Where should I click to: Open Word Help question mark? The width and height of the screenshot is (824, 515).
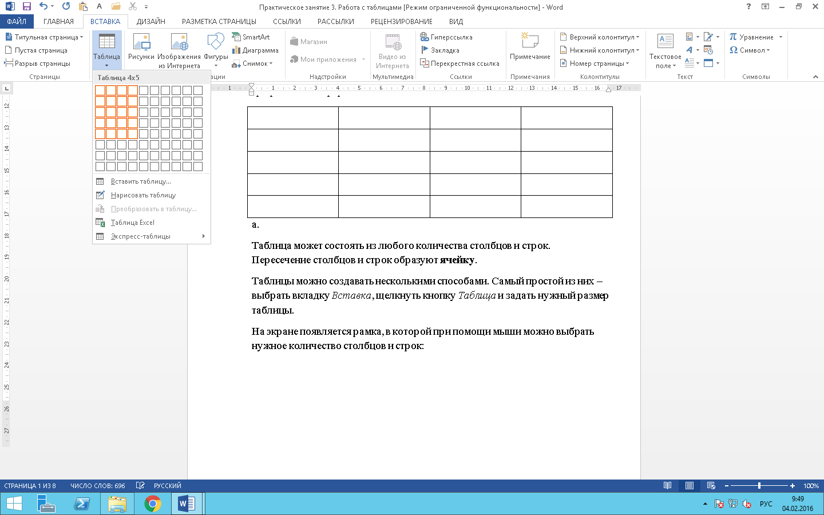(748, 7)
